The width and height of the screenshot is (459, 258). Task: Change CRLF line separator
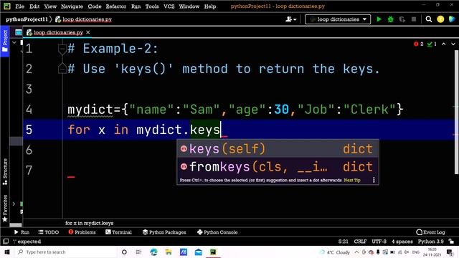click(360, 242)
